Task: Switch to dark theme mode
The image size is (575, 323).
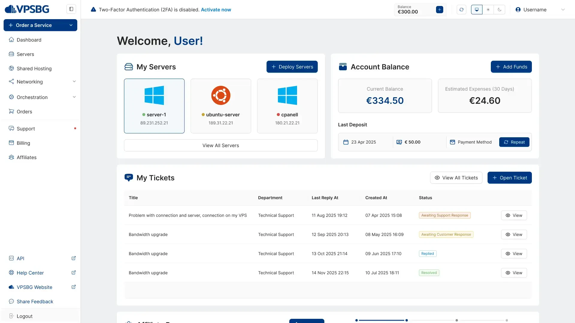Action: click(x=500, y=10)
